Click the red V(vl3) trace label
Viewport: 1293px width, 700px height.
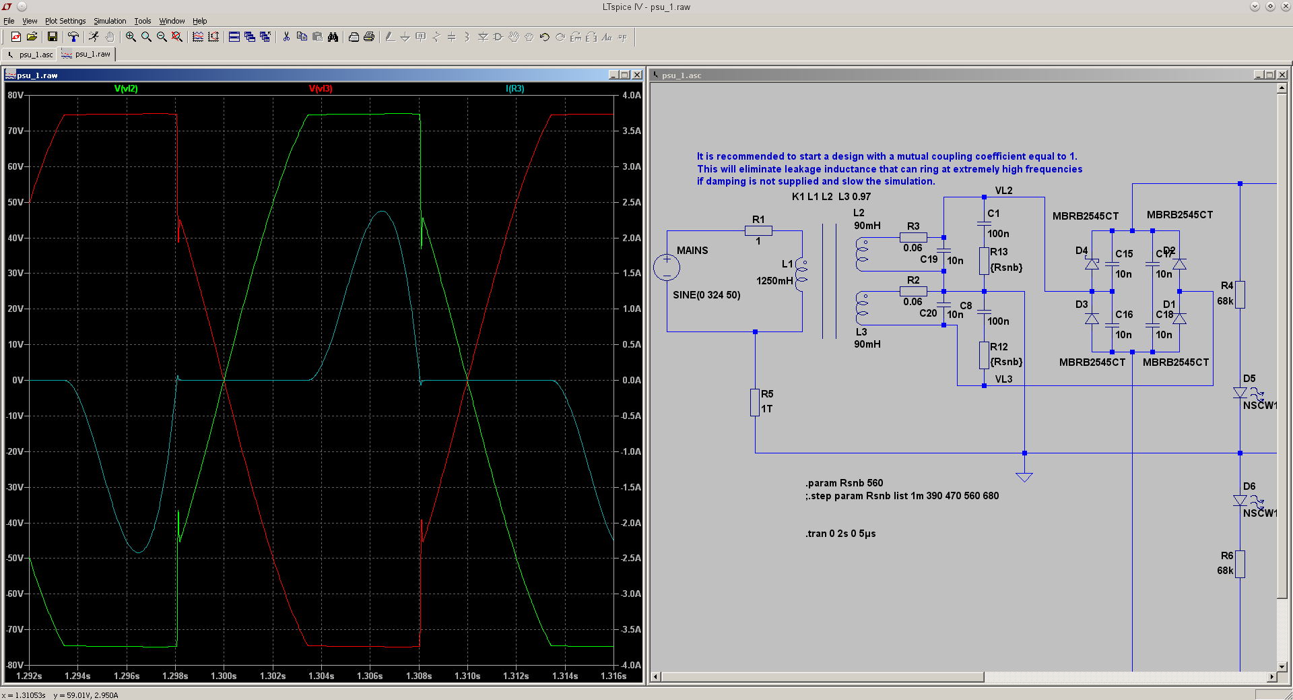point(321,88)
